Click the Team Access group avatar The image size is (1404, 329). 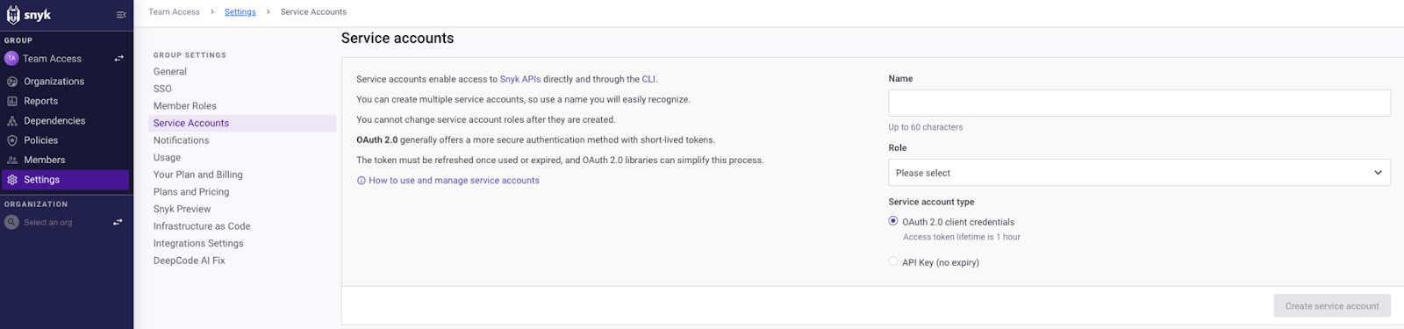point(11,58)
